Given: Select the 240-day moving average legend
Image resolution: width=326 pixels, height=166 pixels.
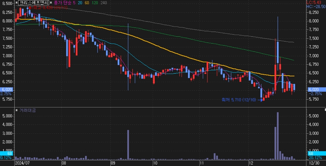Looking at the screenshot, I should (x=103, y=3).
